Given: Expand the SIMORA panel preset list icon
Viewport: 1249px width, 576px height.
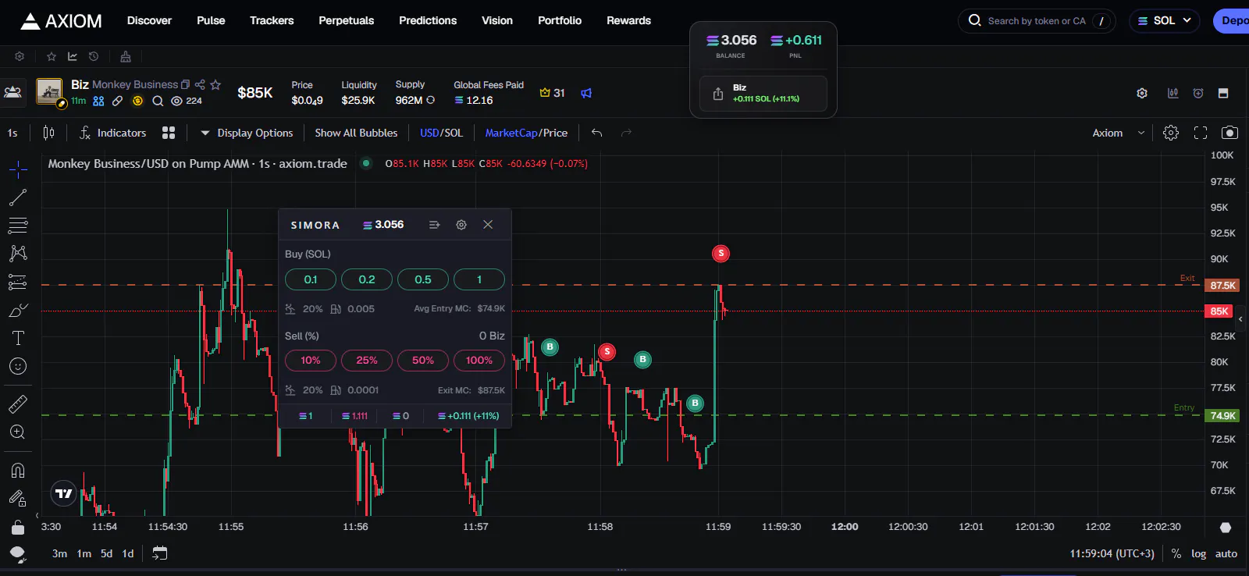Looking at the screenshot, I should tap(435, 225).
